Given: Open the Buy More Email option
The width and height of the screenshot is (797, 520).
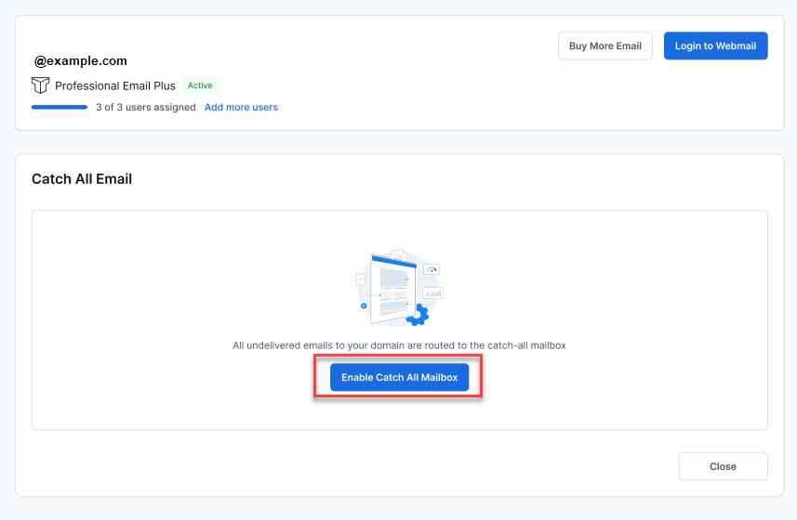Looking at the screenshot, I should pos(604,46).
